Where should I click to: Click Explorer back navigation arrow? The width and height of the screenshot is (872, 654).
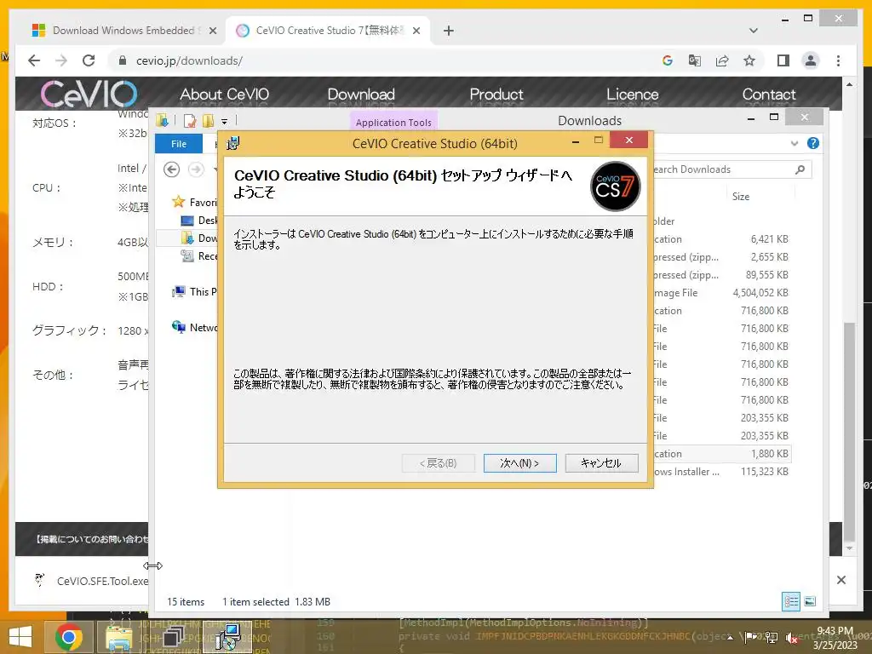[x=172, y=169]
